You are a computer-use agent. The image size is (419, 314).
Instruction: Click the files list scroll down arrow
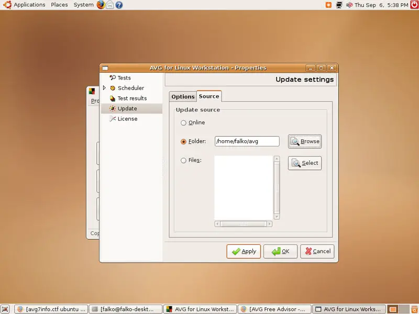tap(277, 217)
